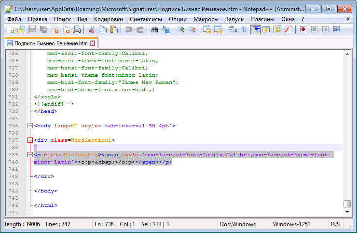This screenshot has height=233, width=357.
Task: Click the </style> closing tag text
Action: click(x=47, y=97)
